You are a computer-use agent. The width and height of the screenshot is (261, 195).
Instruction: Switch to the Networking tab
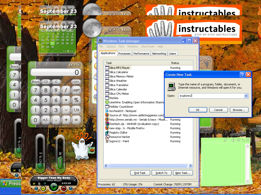(159, 54)
